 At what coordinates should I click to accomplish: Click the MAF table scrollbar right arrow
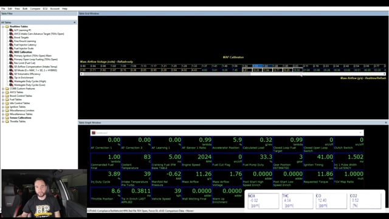tap(385, 74)
